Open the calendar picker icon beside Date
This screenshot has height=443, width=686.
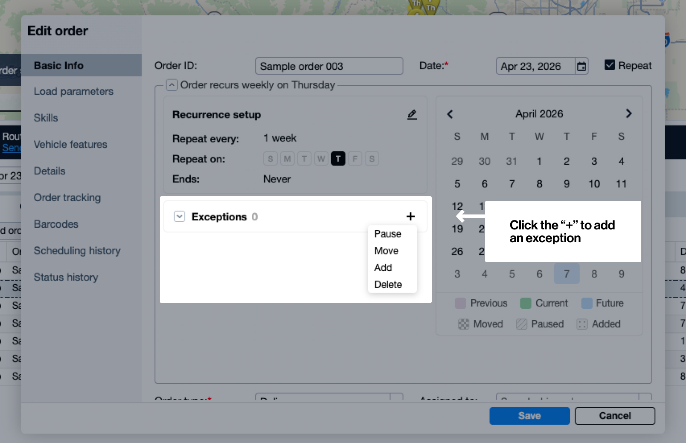click(x=581, y=66)
